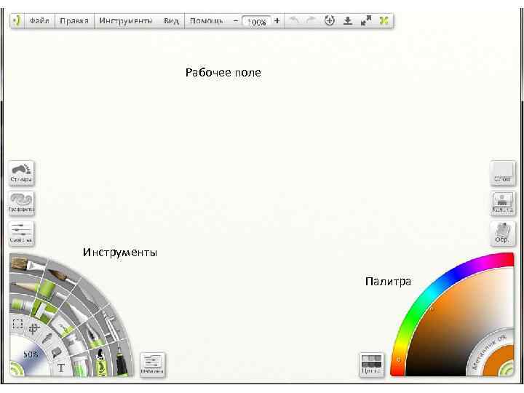The height and width of the screenshot is (393, 524).
Task: Redo with the right curved arrow
Action: click(311, 20)
